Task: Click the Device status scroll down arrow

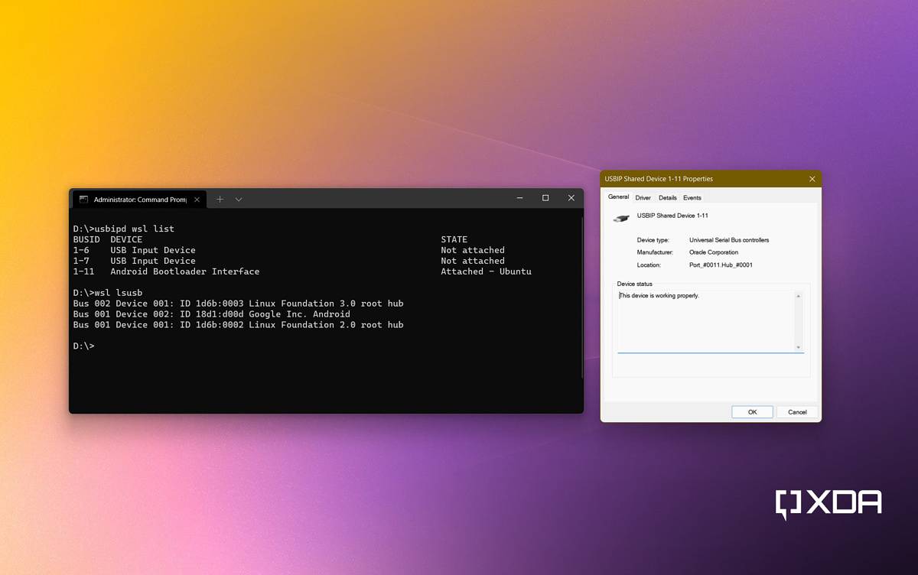Action: pyautogui.click(x=798, y=347)
